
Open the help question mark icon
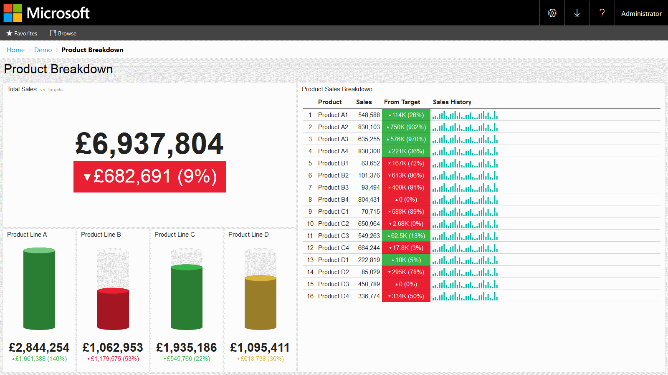click(x=602, y=13)
